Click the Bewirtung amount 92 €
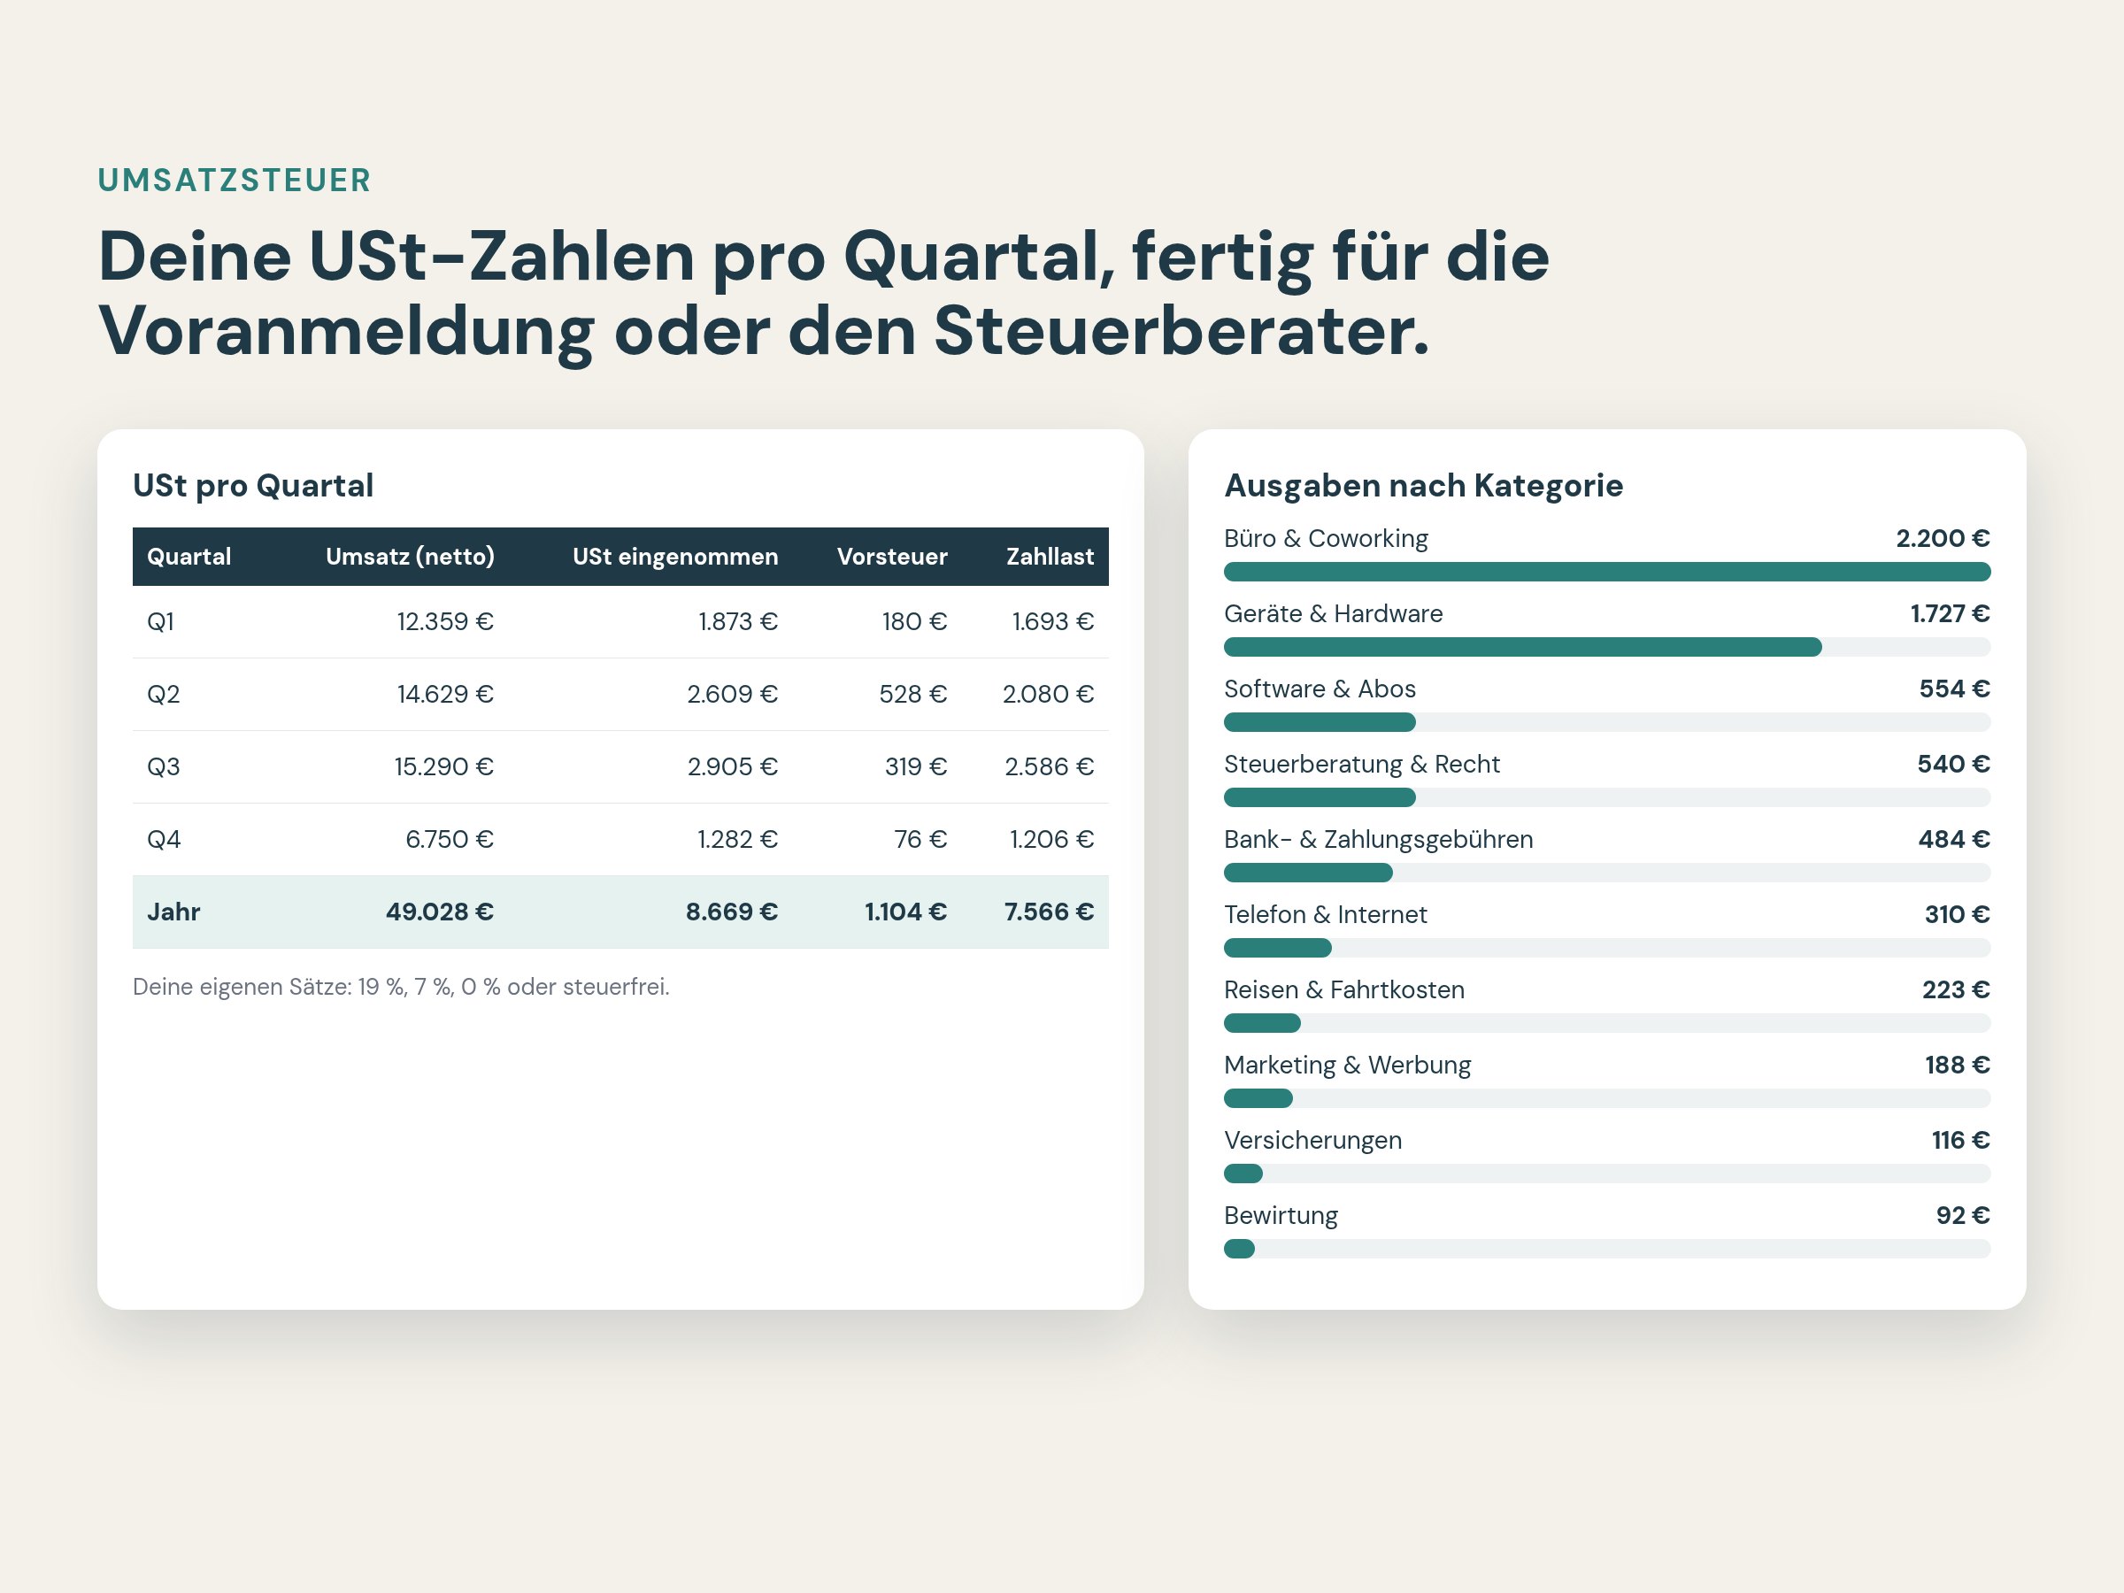 (1963, 1216)
